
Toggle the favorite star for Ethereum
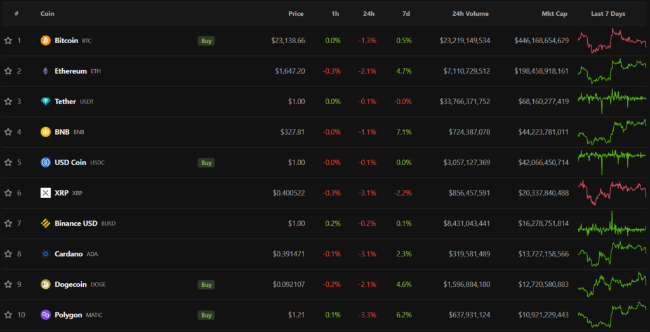(8, 71)
